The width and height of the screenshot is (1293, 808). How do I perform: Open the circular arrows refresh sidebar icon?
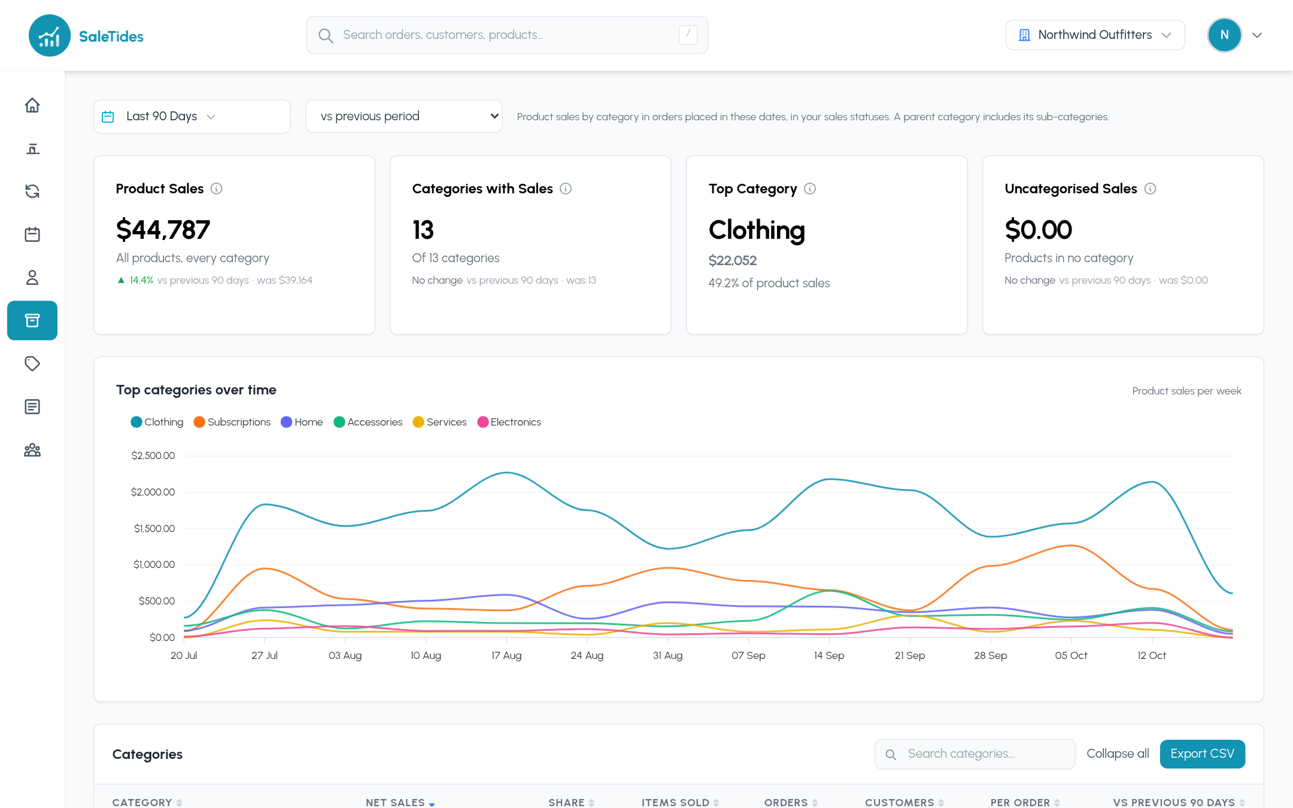[32, 192]
